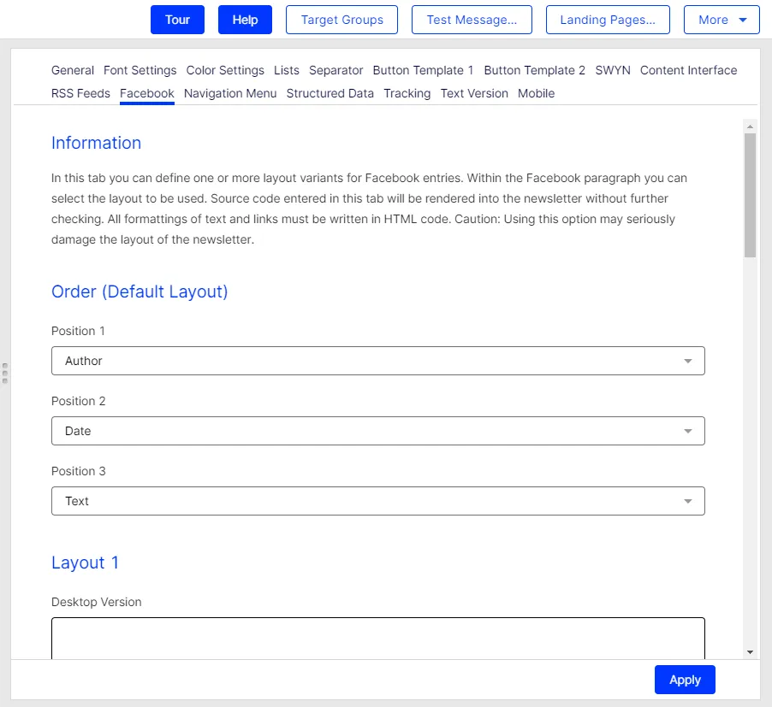Click the vertical scrollbar thumb
Screen dimensions: 772x707
click(750, 195)
